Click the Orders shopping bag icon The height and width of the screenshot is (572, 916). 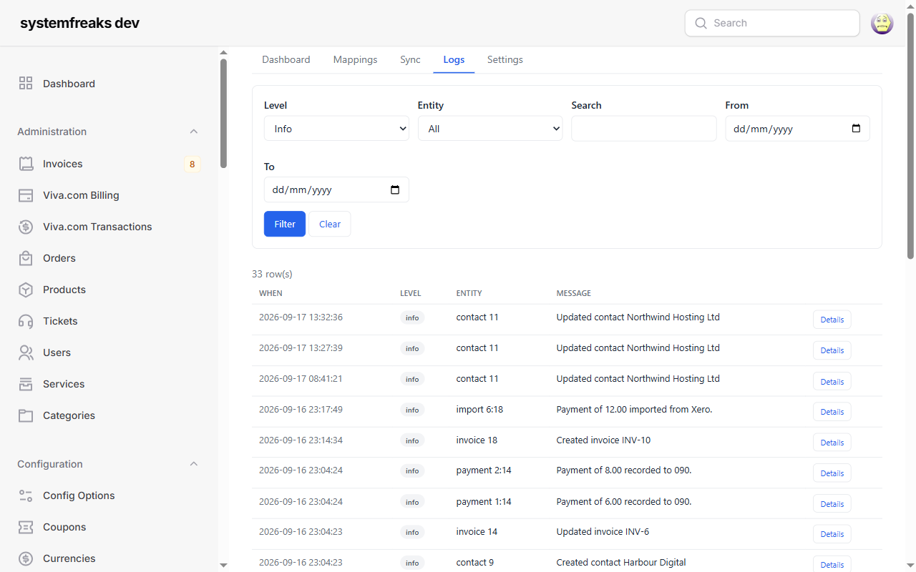[26, 258]
